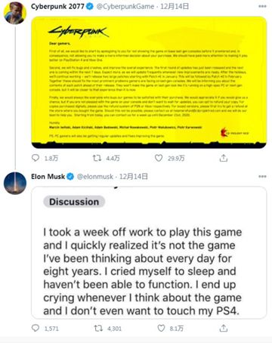Go to the Elon Musk display name
Viewport: 272px width, 343px height.
point(48,177)
